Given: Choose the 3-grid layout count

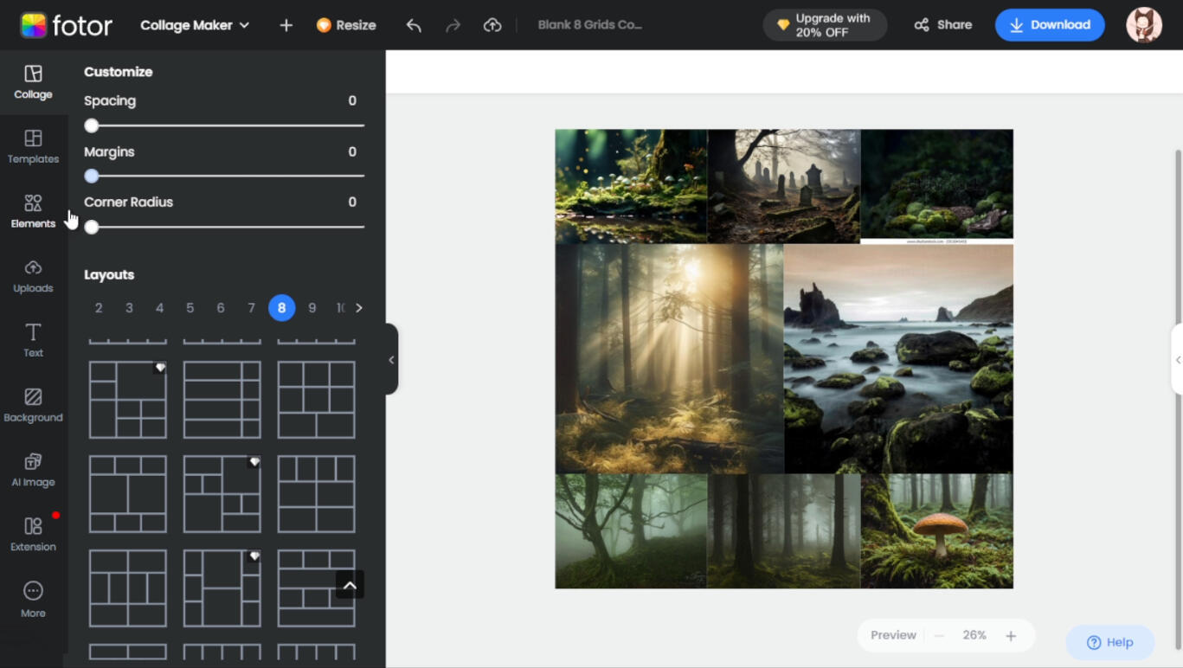Looking at the screenshot, I should (129, 308).
